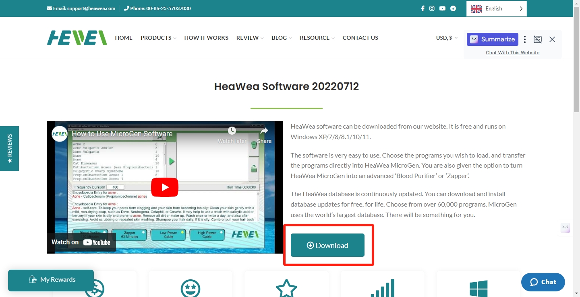Open the Facebook social icon
Viewport: 580px width, 297px height.
(x=423, y=8)
